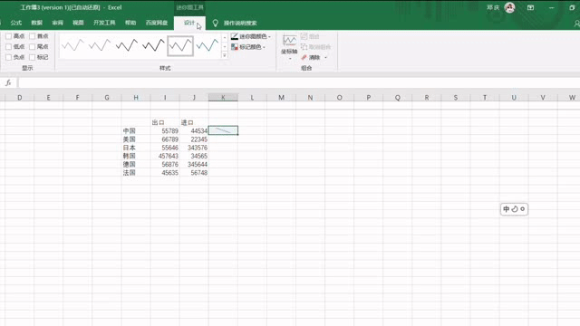Click cell with value 22345
The height and width of the screenshot is (326, 580).
point(194,139)
